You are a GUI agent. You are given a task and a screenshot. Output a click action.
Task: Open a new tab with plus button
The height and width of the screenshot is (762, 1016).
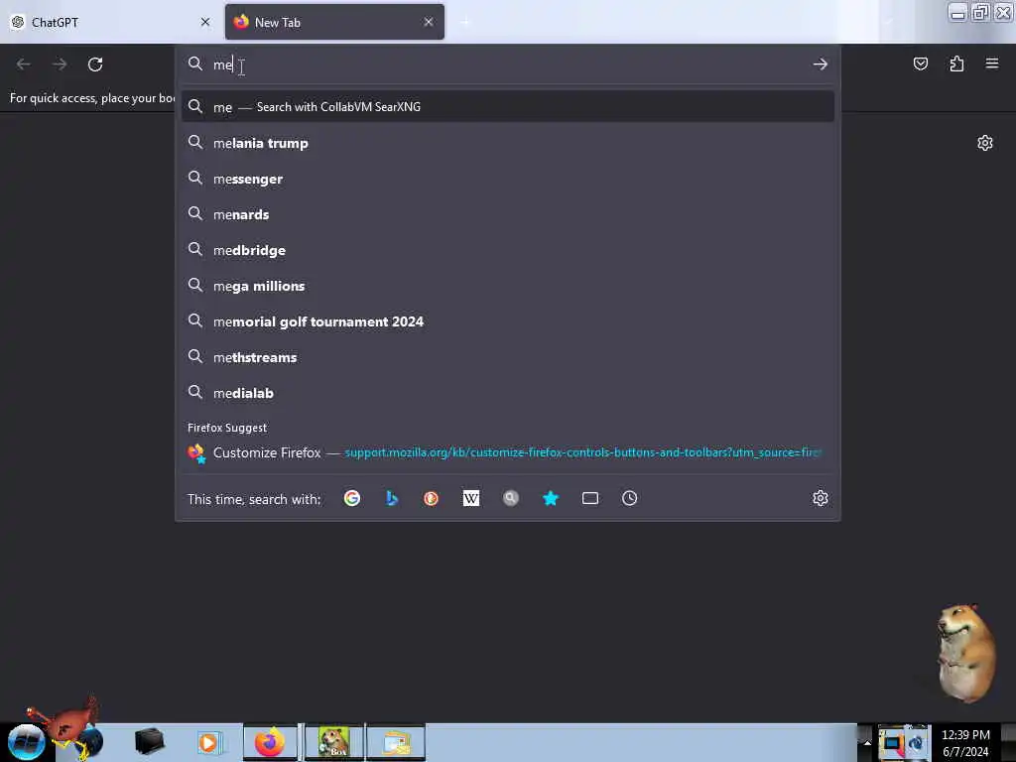point(465,23)
